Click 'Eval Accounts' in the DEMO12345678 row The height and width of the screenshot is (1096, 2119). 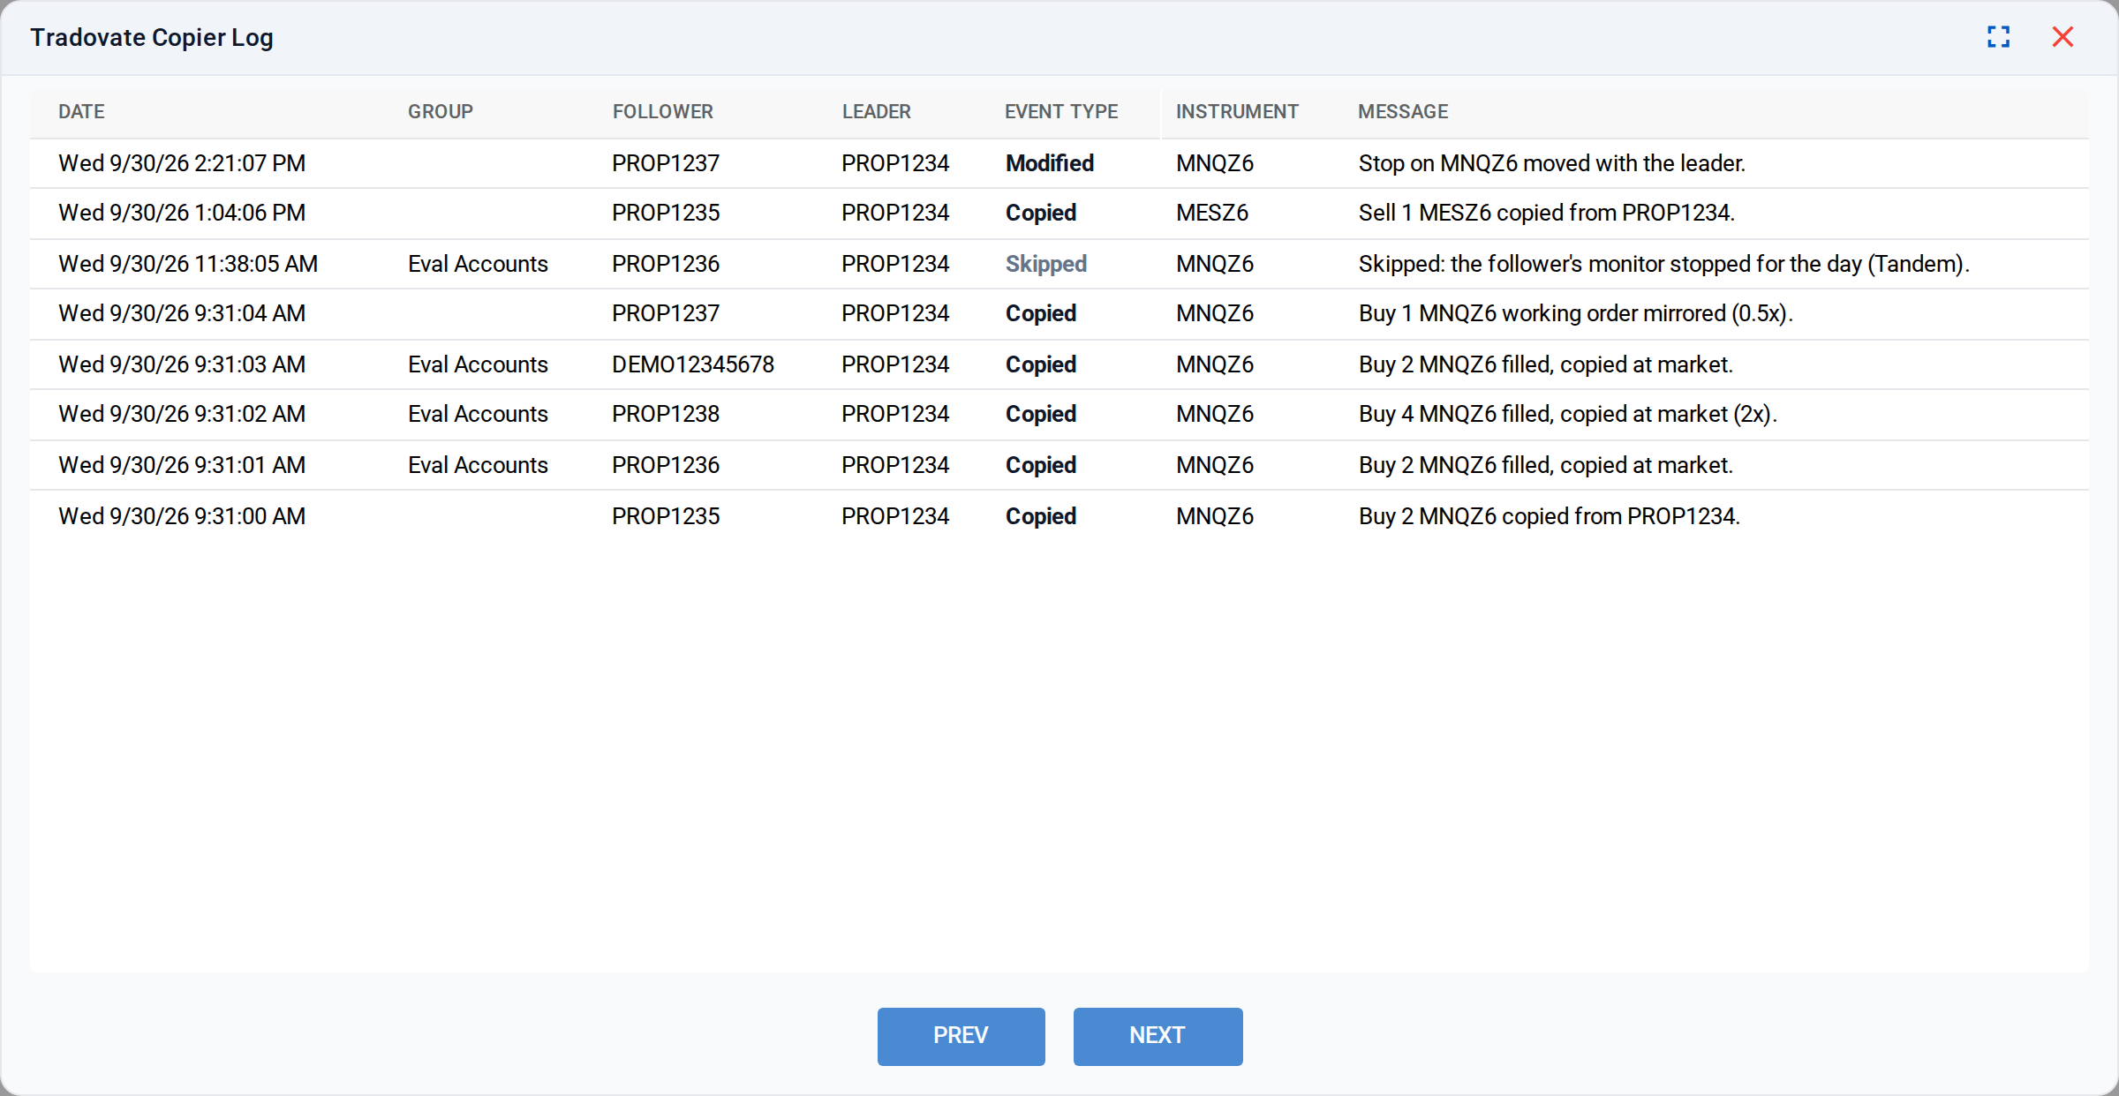click(478, 364)
